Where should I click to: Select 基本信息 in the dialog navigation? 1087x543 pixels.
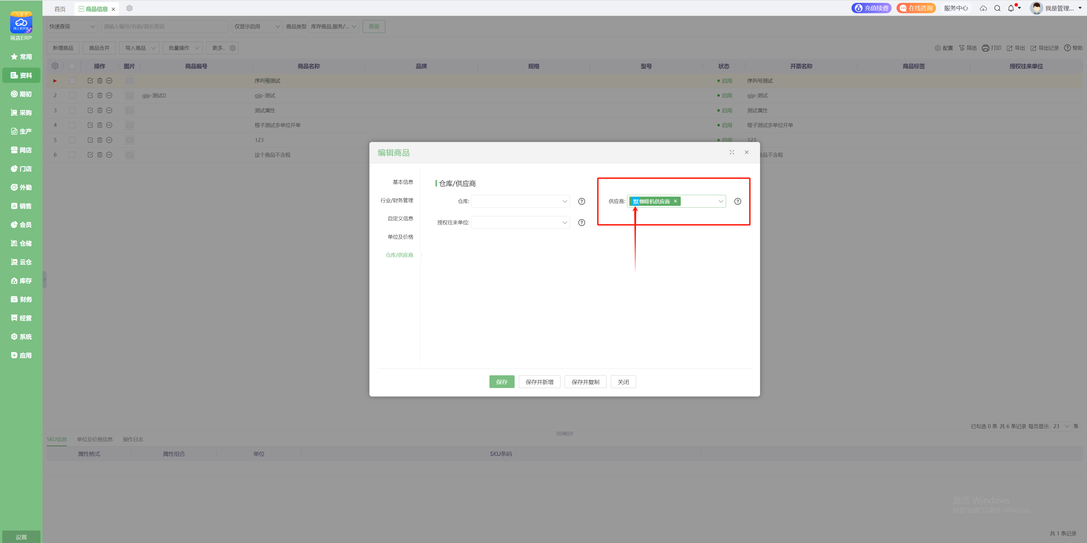403,182
